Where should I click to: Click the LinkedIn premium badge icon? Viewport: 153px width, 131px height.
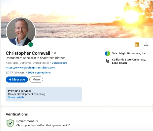(x=137, y=44)
